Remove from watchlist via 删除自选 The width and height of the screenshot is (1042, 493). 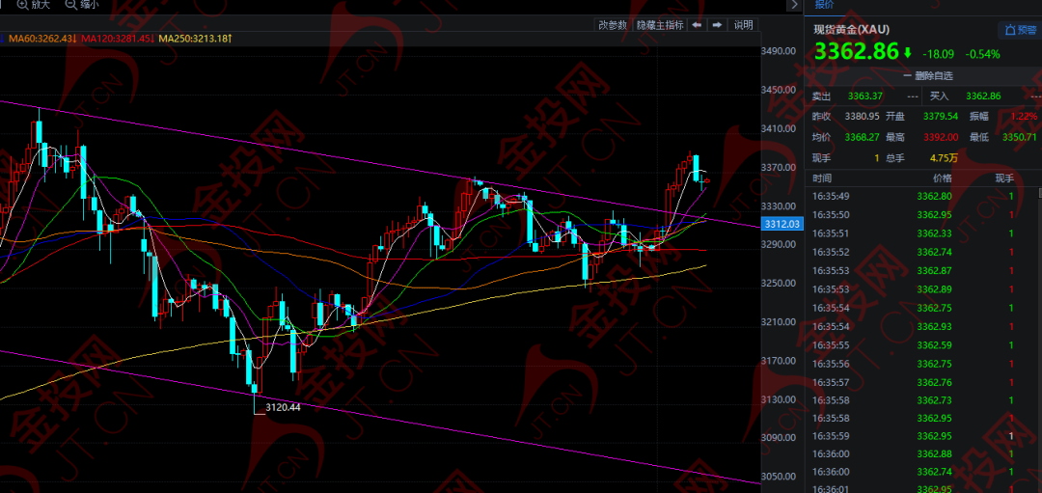928,76
